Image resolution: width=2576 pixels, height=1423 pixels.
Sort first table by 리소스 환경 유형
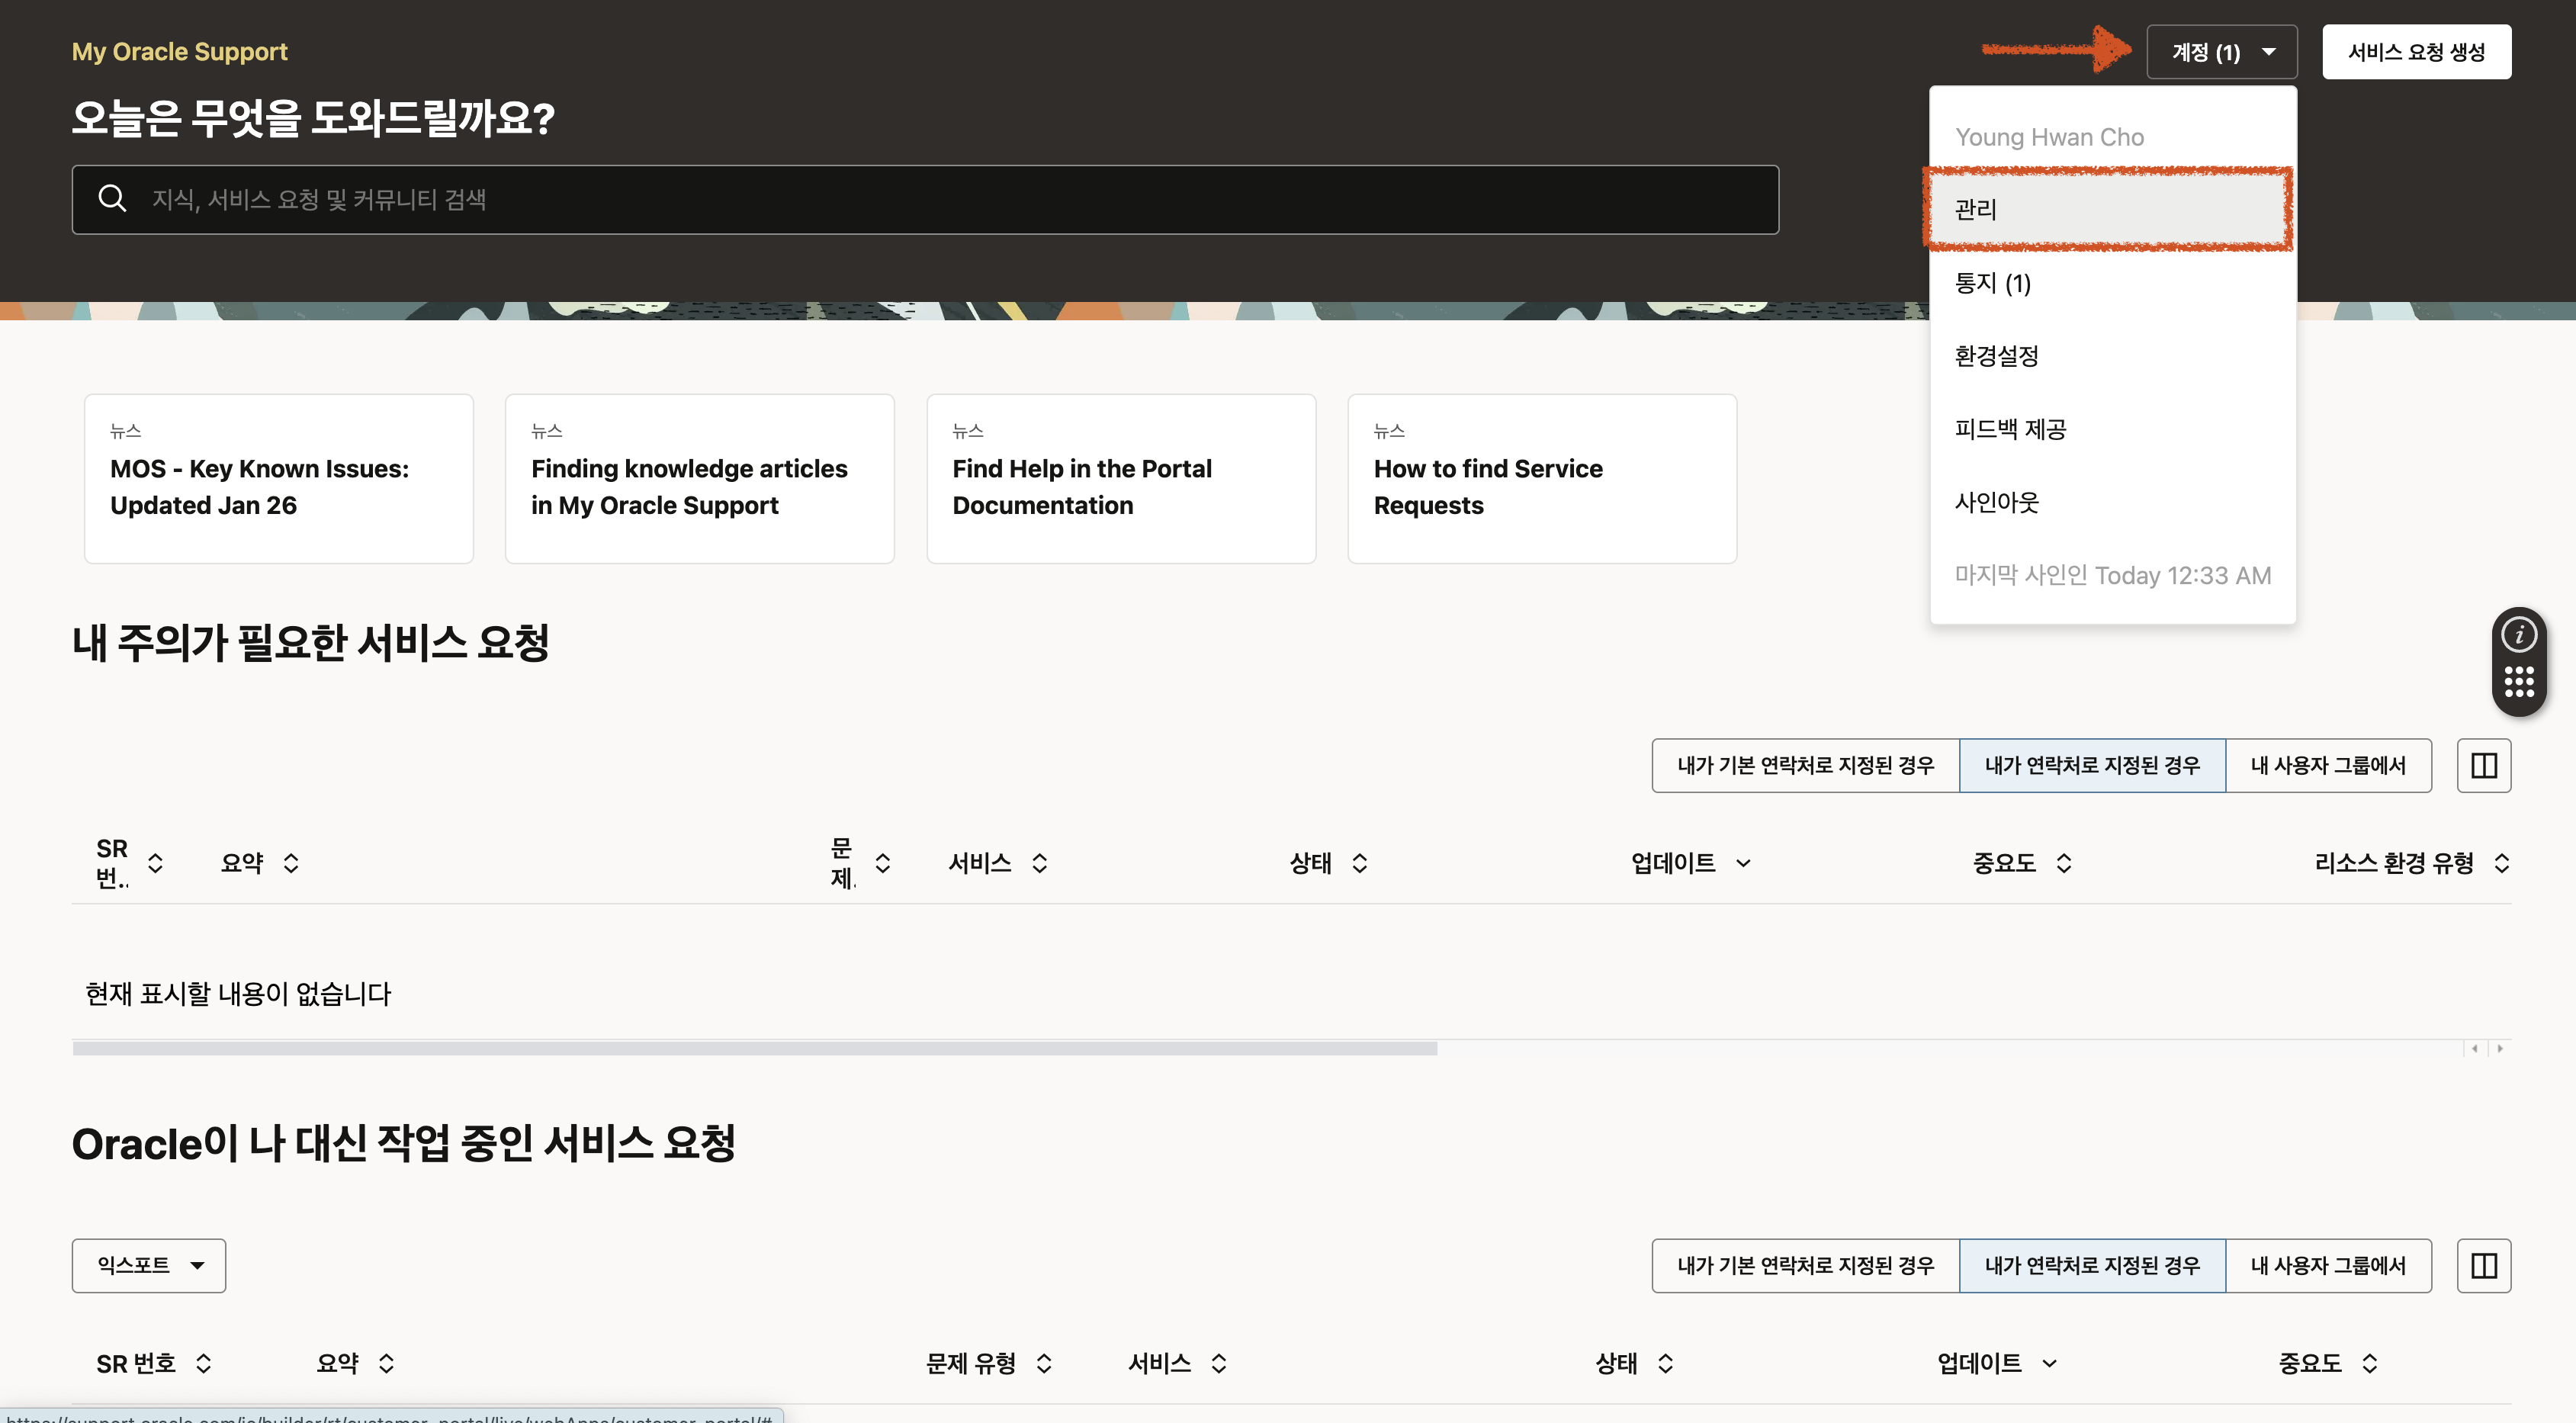2501,863
